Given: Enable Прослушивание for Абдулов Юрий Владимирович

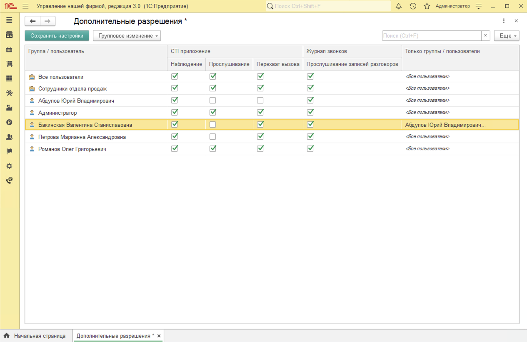Looking at the screenshot, I should point(213,101).
